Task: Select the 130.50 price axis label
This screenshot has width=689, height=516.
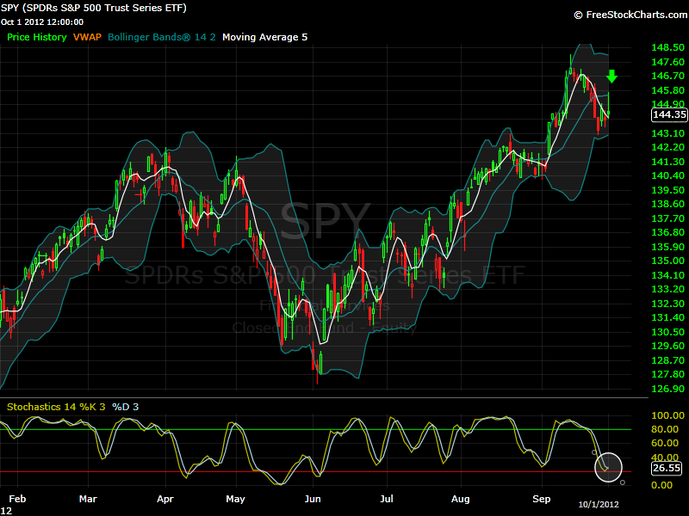Action: click(667, 332)
